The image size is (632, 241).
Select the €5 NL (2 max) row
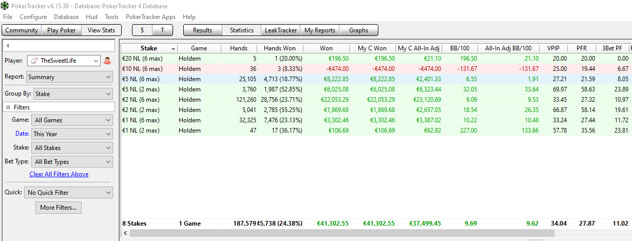(x=376, y=89)
